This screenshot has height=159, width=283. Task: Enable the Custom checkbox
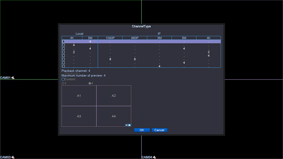(63, 79)
